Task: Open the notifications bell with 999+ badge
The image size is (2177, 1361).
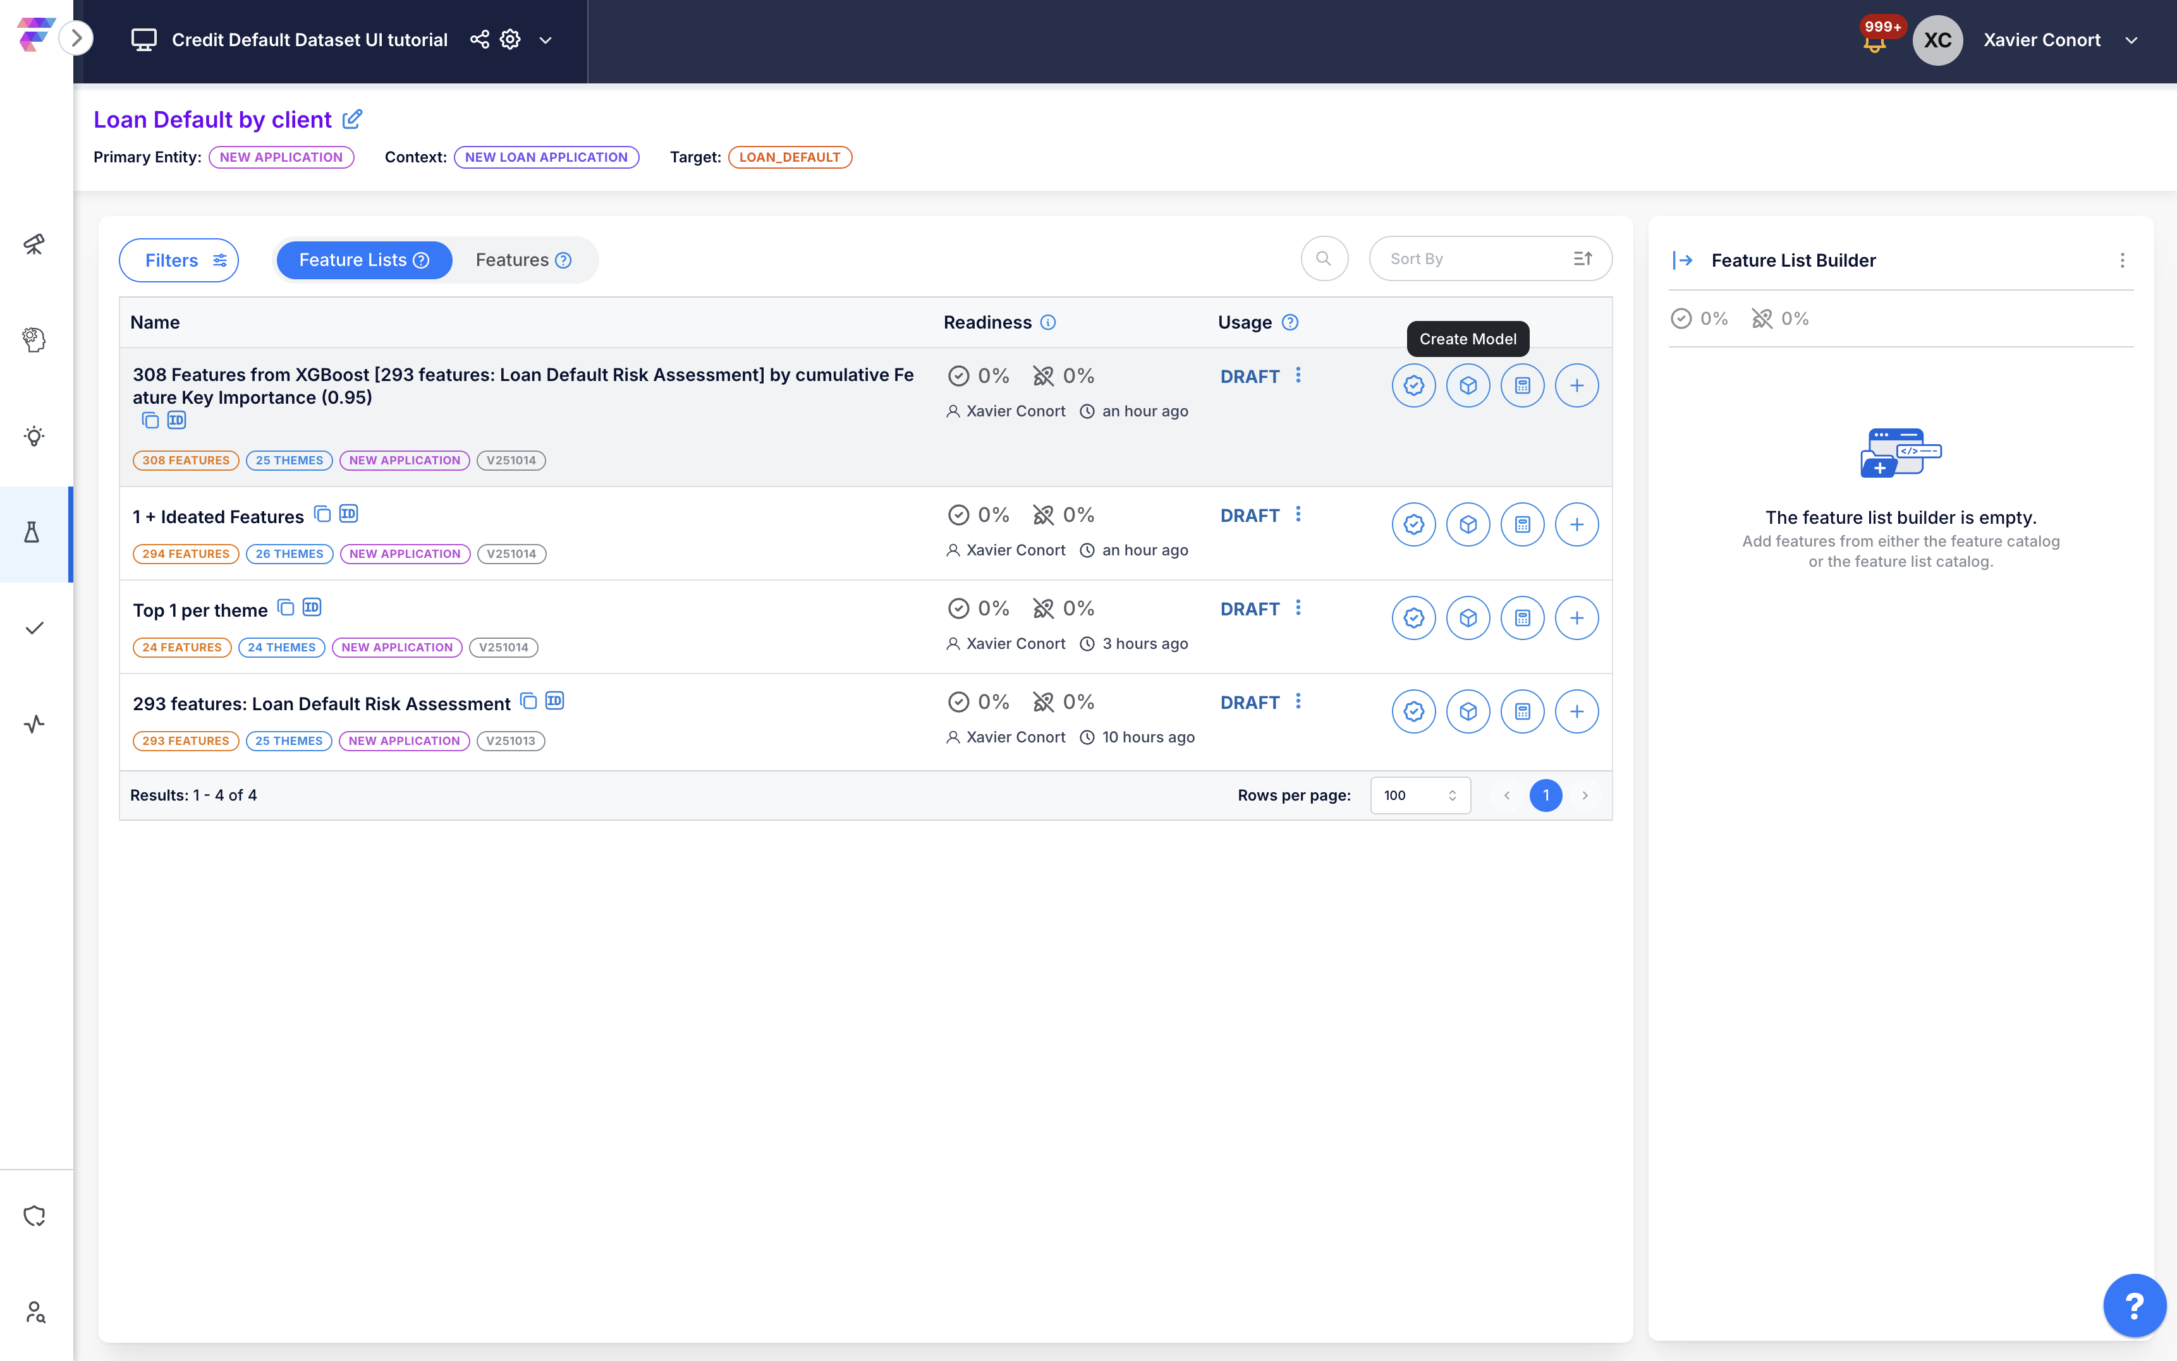Action: click(1874, 42)
